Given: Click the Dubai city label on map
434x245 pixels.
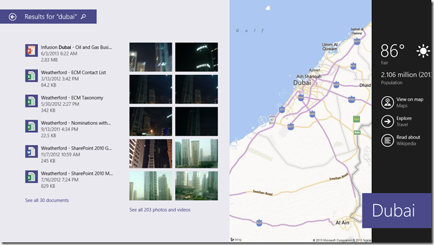Looking at the screenshot, I should coord(302,83).
